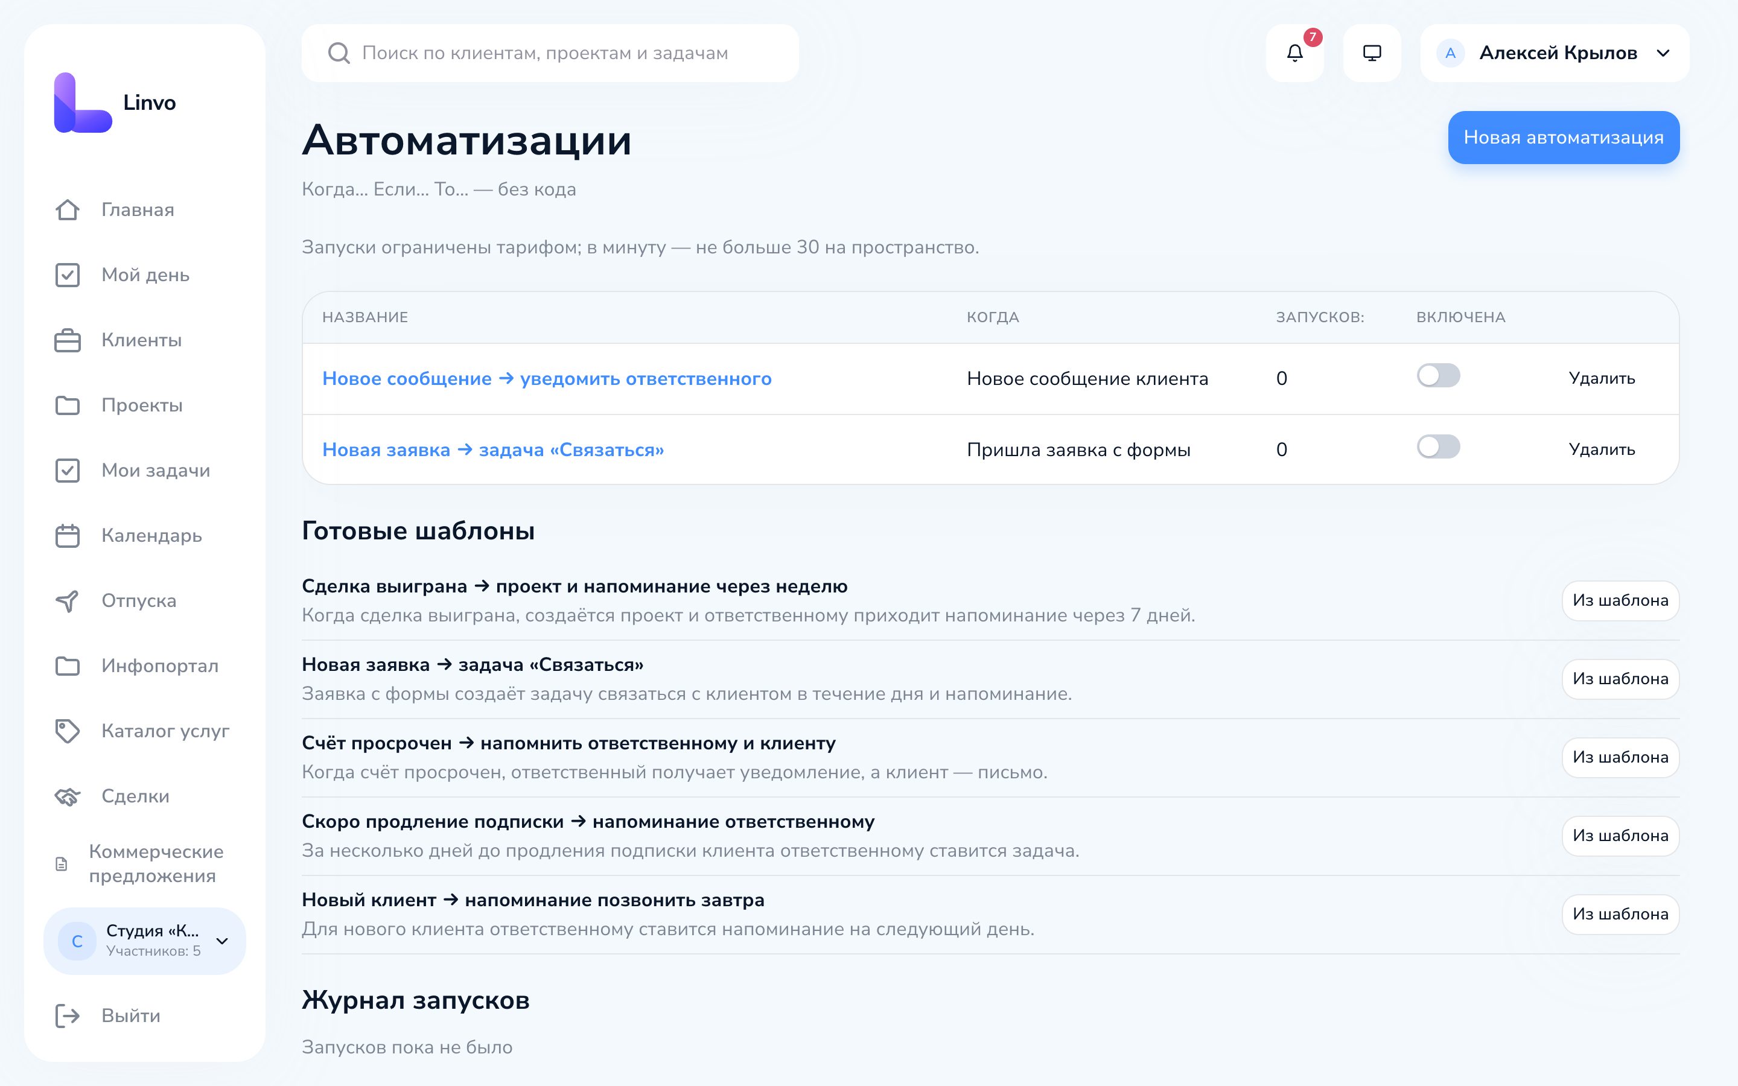Image resolution: width=1738 pixels, height=1086 pixels.
Task: Use Из шаблона for Новая заявка template
Action: pyautogui.click(x=1620, y=679)
